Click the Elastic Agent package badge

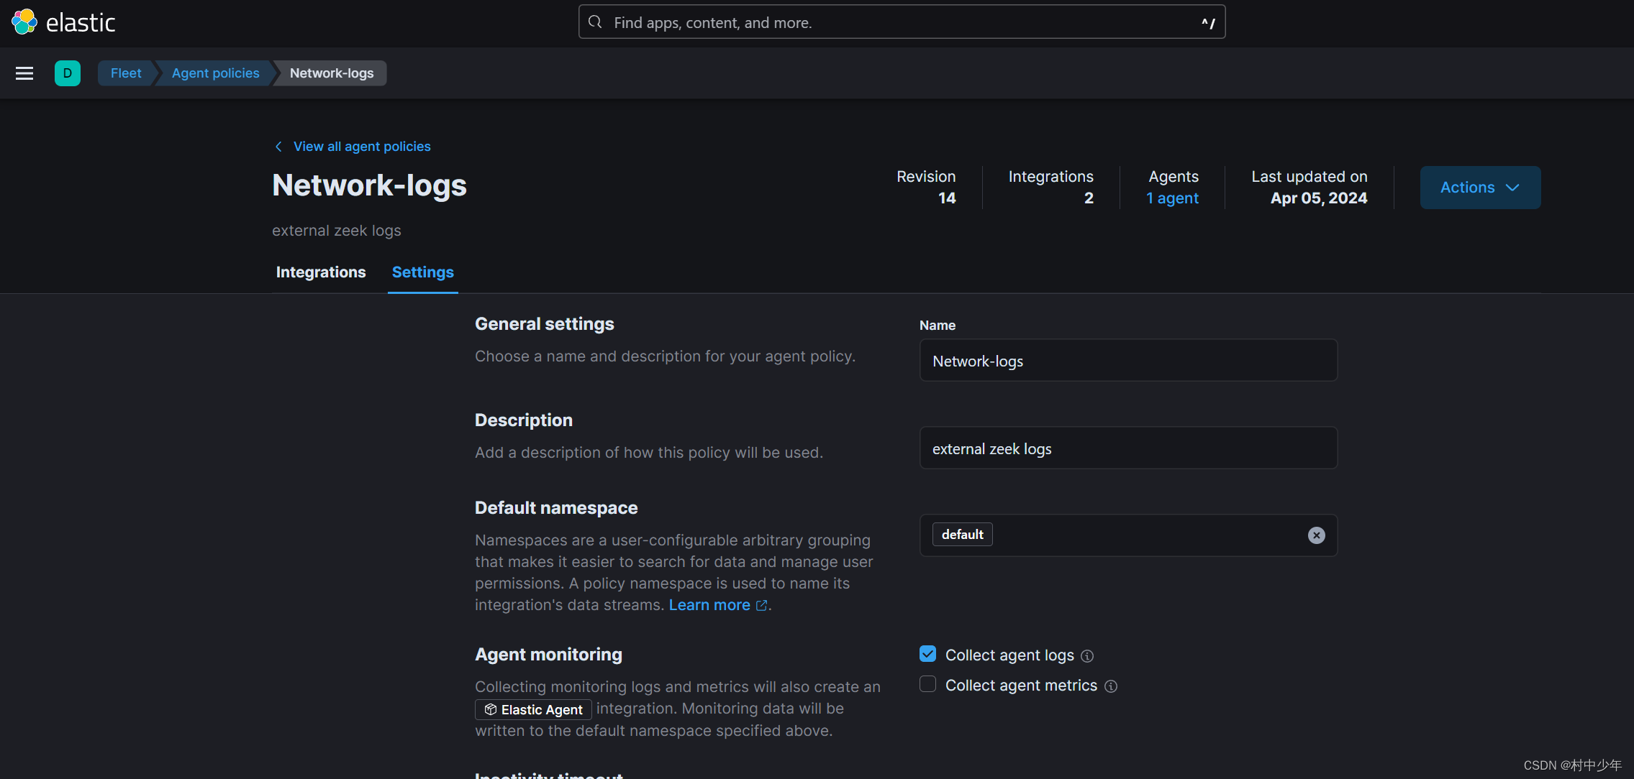[x=533, y=710]
